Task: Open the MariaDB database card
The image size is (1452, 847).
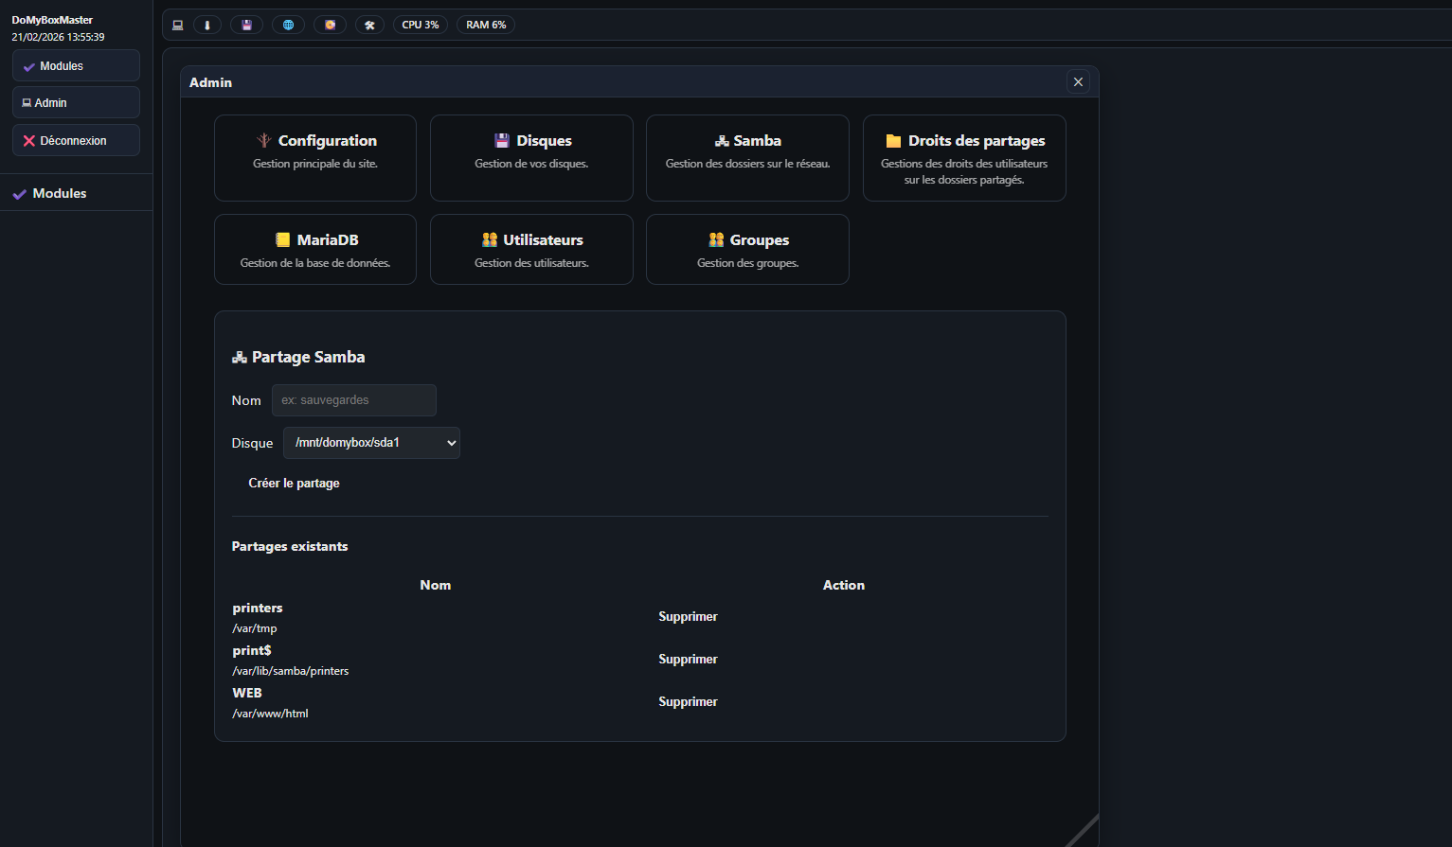Action: pyautogui.click(x=314, y=249)
